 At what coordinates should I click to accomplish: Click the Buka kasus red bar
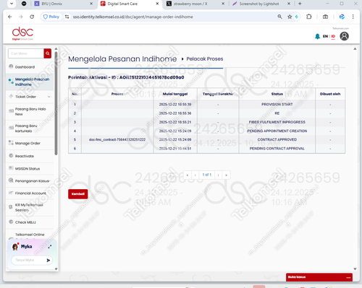point(319,277)
